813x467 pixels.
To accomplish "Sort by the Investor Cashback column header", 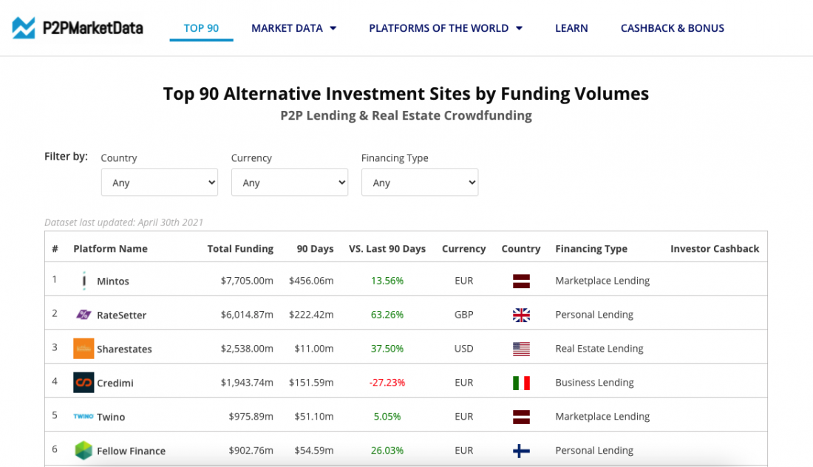I will point(715,249).
